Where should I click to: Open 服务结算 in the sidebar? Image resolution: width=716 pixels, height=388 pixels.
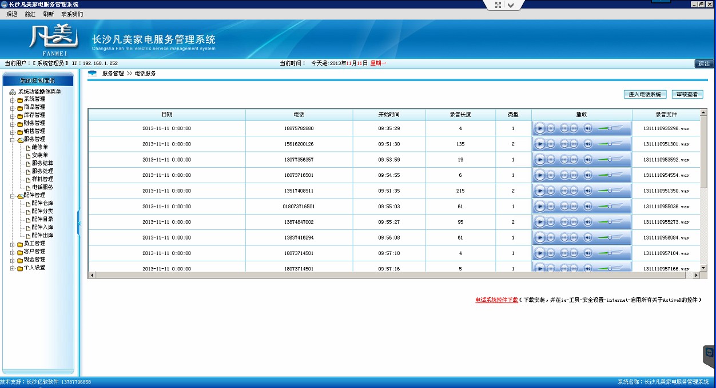43,163
